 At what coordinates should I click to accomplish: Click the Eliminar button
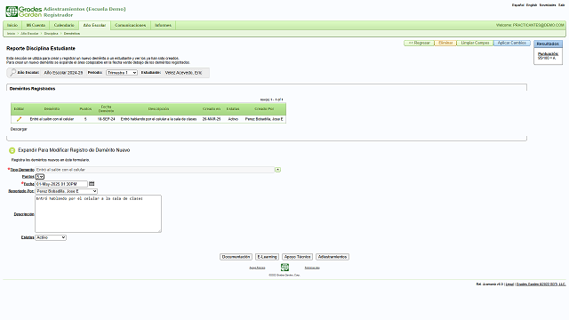coord(445,43)
